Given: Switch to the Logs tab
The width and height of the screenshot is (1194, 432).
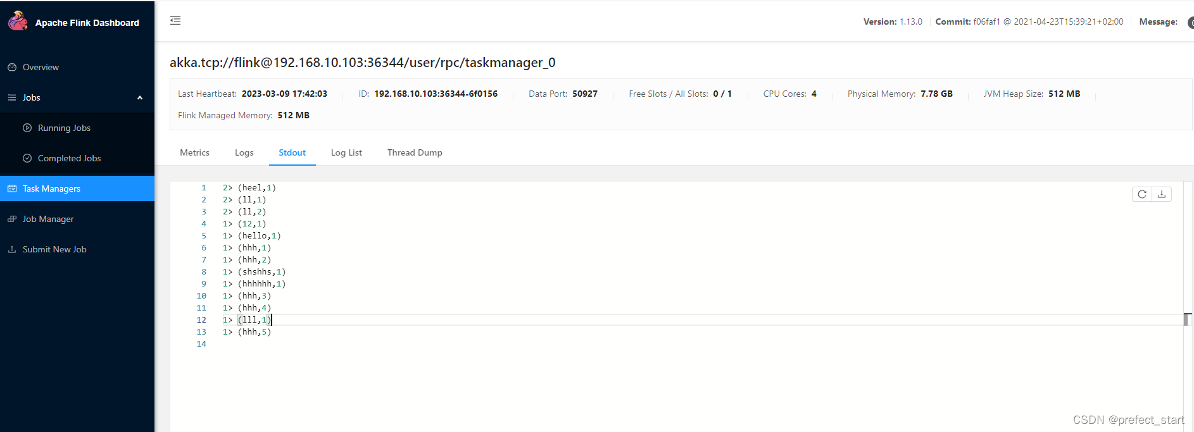Looking at the screenshot, I should point(244,152).
